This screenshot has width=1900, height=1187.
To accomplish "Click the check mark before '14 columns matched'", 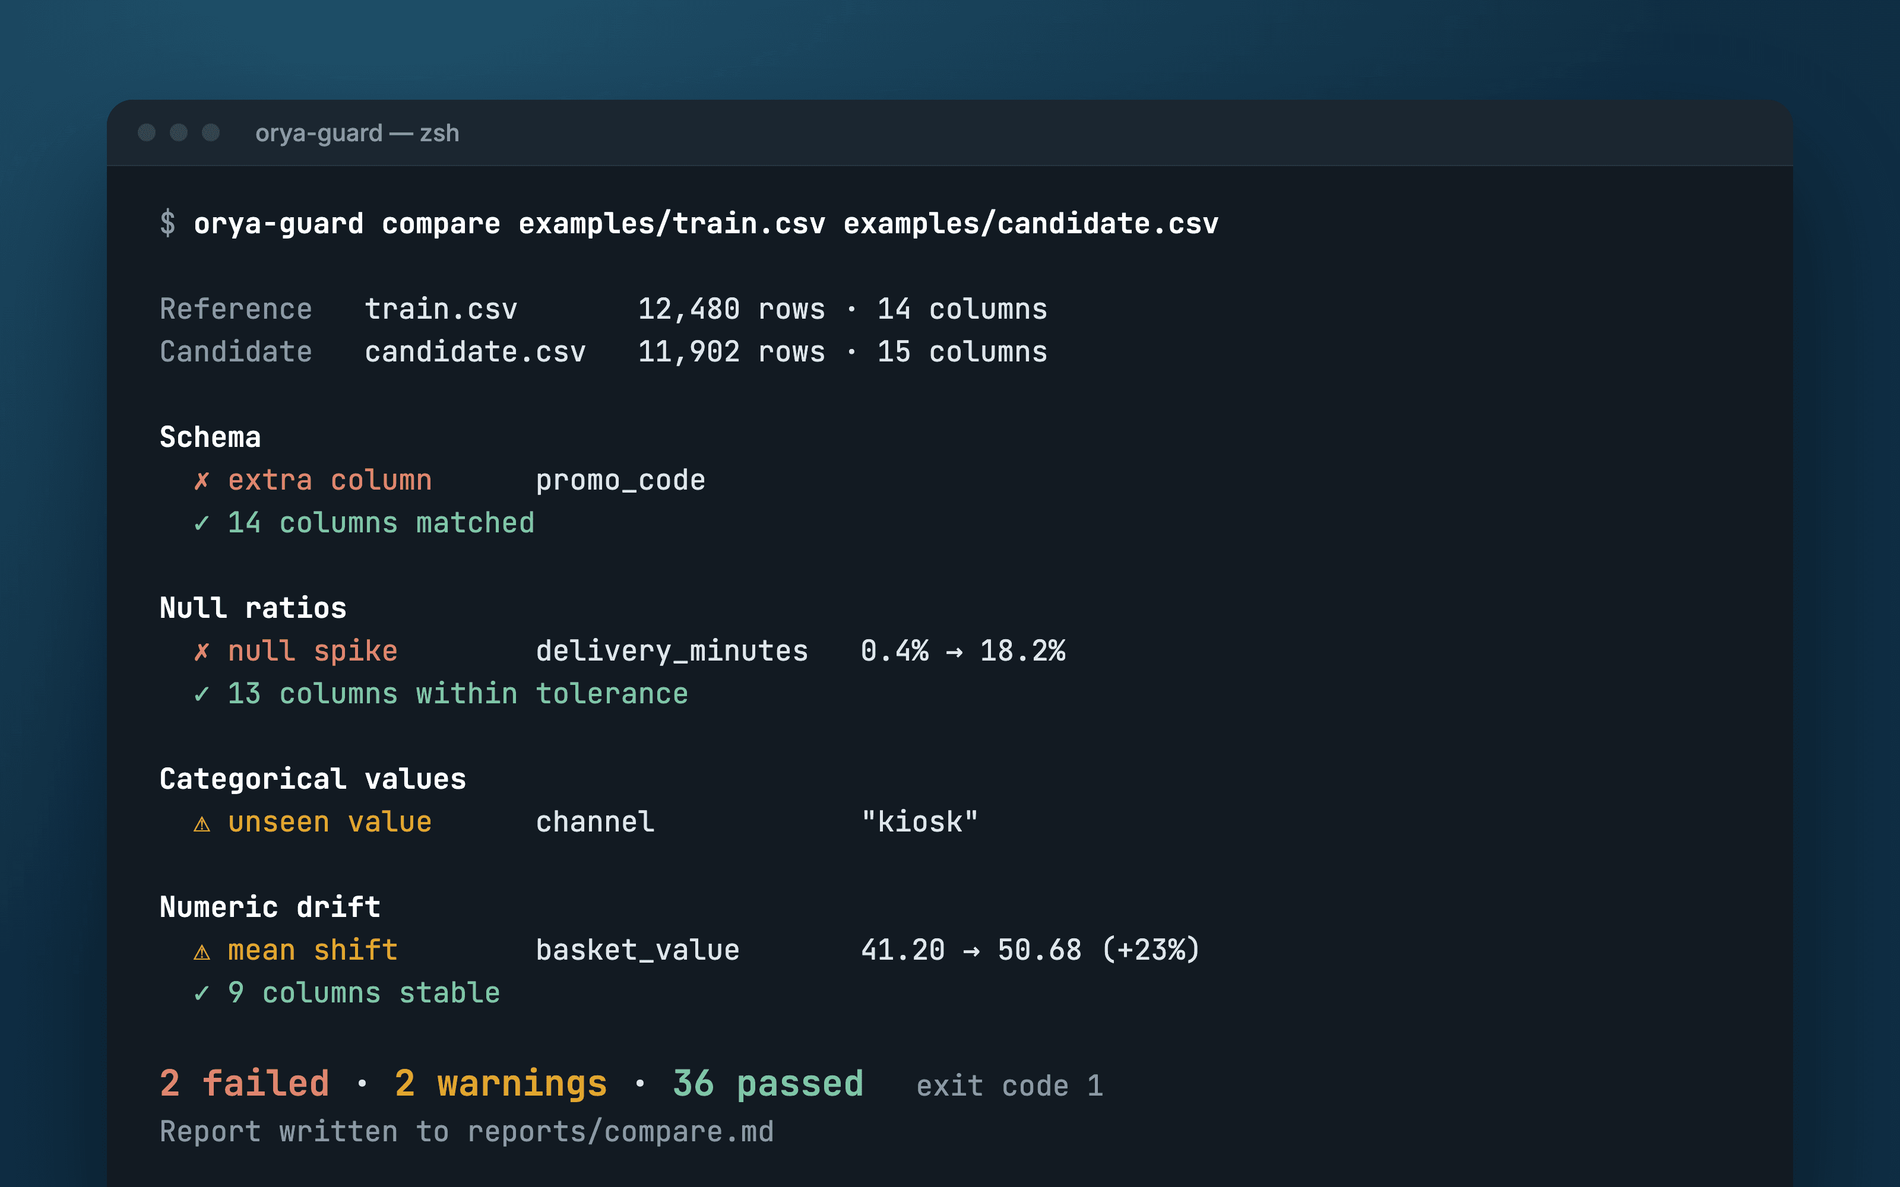I will tap(202, 523).
